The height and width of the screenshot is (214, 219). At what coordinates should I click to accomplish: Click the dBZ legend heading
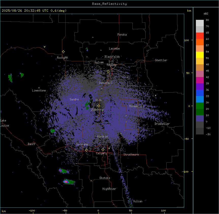pos(206,13)
